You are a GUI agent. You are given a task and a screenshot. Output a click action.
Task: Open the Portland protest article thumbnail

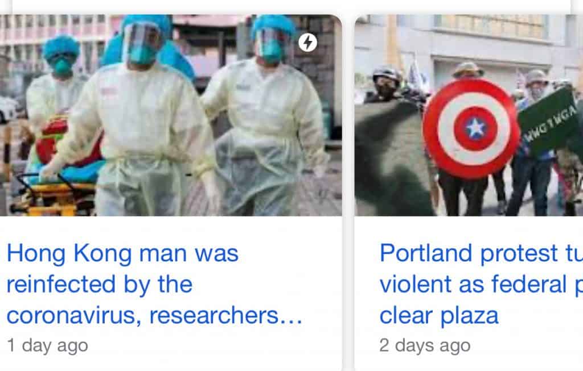pos(469,115)
